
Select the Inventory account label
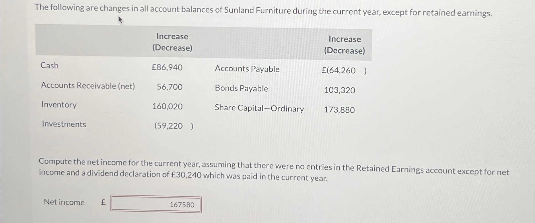(59, 105)
